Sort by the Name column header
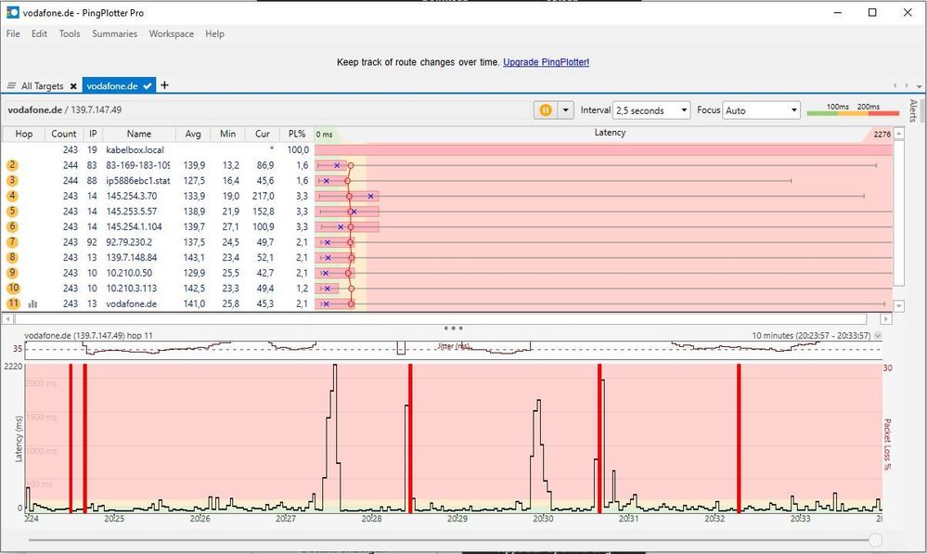The width and height of the screenshot is (927, 554). (x=139, y=135)
